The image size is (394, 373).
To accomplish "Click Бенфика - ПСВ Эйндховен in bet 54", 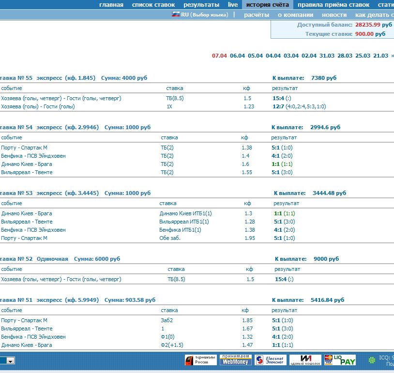I will [x=33, y=156].
